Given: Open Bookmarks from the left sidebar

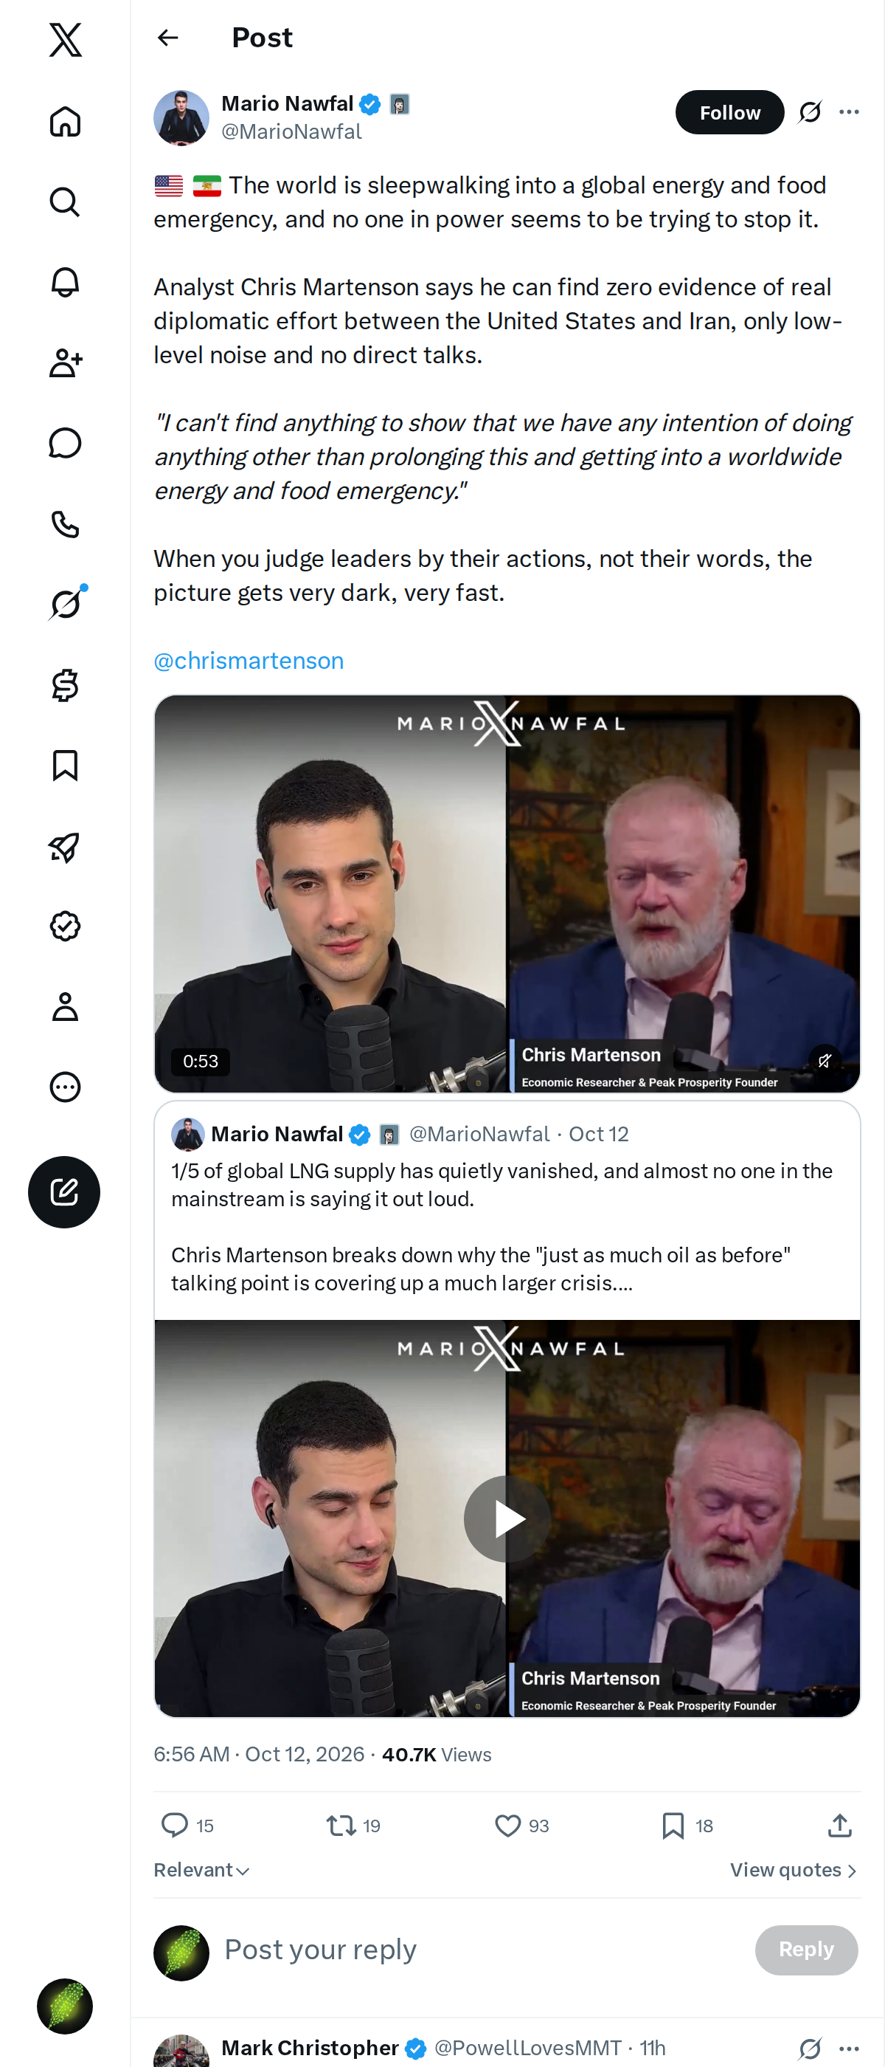Looking at the screenshot, I should tap(65, 766).
